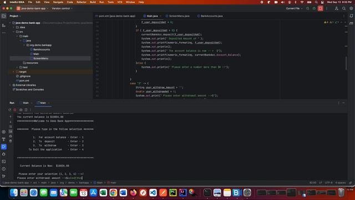The height and width of the screenshot is (200, 355).
Task: Open the Project view dropdown
Action: [x=15, y=16]
